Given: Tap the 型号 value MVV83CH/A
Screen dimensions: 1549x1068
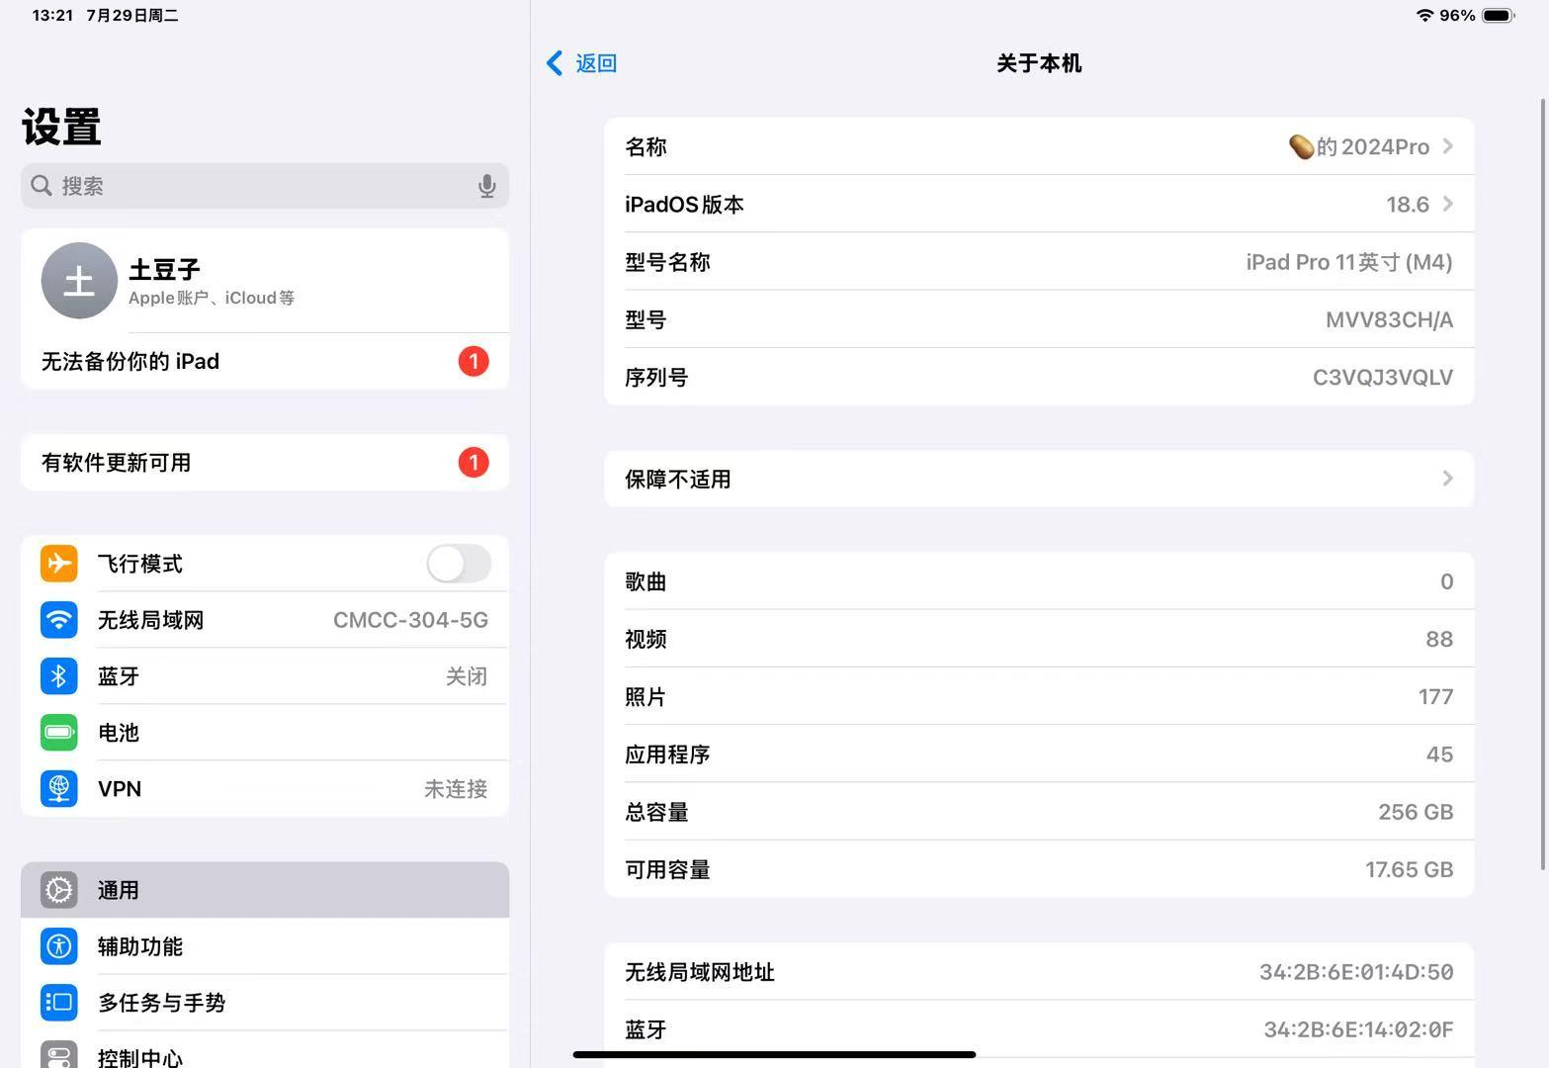Looking at the screenshot, I should (1389, 319).
